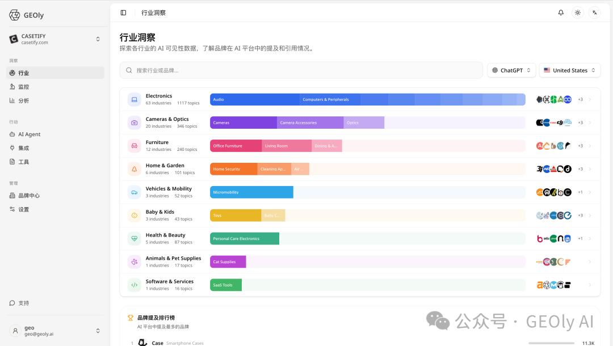The width and height of the screenshot is (613, 346).
Task: Expand the Cameras & Optics row chevron
Action: (x=590, y=123)
